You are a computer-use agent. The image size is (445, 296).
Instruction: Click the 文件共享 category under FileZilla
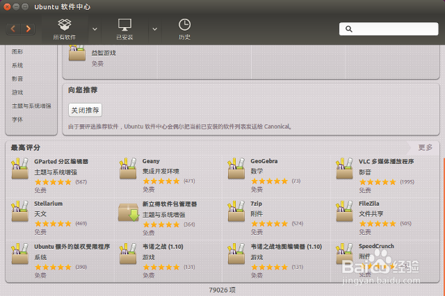pyautogui.click(x=371, y=214)
